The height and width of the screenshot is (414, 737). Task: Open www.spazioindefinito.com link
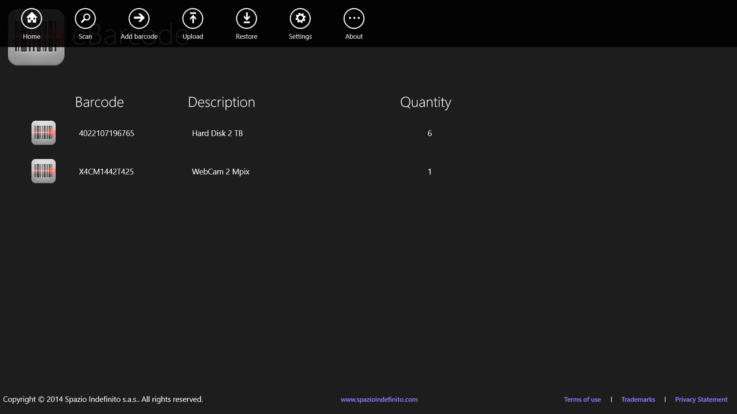[x=379, y=399]
